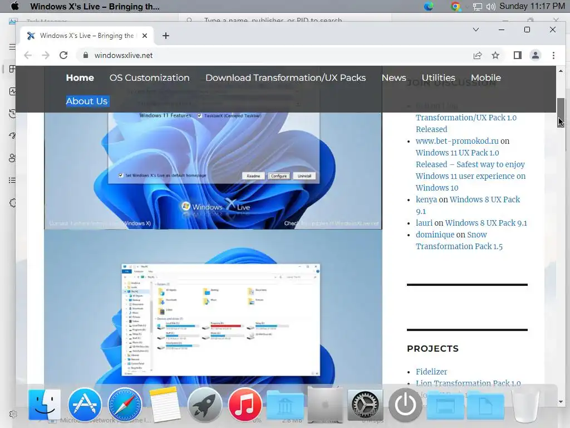View site information lock icon
The image size is (570, 428).
pos(86,55)
